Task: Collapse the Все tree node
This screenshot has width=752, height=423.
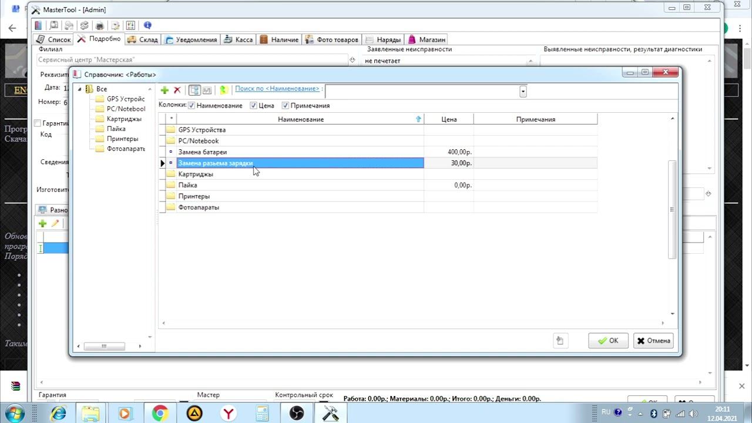Action: pyautogui.click(x=80, y=89)
